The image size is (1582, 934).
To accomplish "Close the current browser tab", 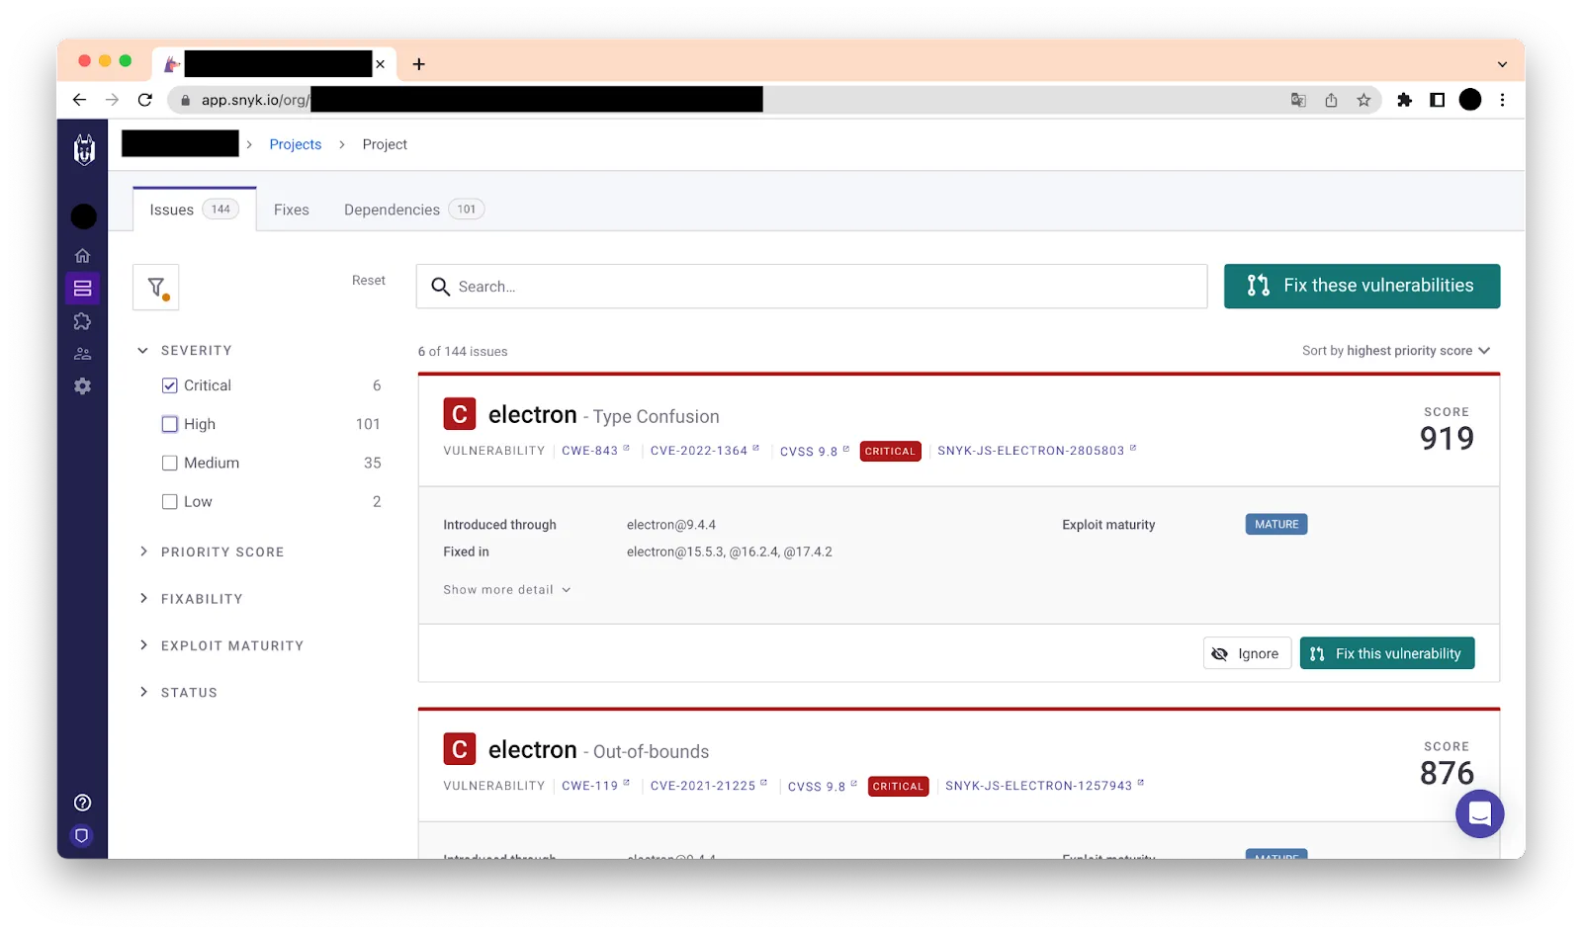I will pyautogui.click(x=380, y=64).
